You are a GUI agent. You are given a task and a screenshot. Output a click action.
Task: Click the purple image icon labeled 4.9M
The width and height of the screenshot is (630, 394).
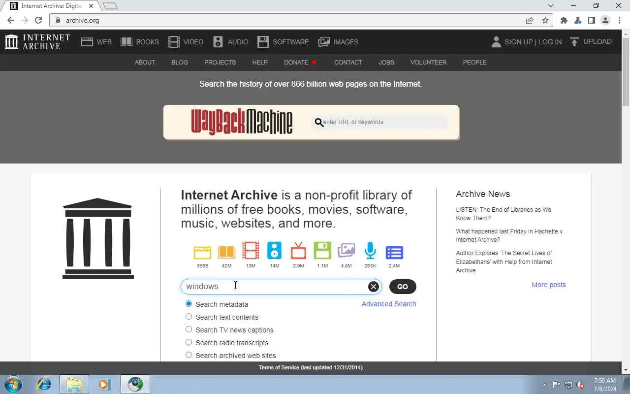[x=346, y=251]
